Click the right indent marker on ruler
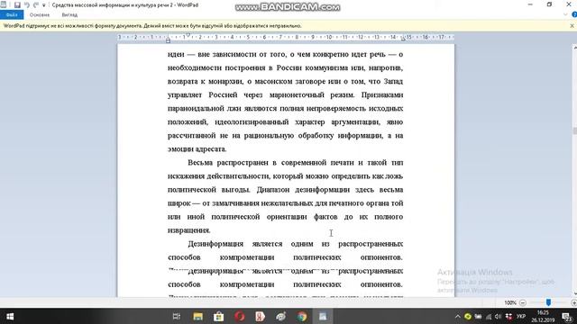The width and height of the screenshot is (577, 324). click(x=403, y=39)
